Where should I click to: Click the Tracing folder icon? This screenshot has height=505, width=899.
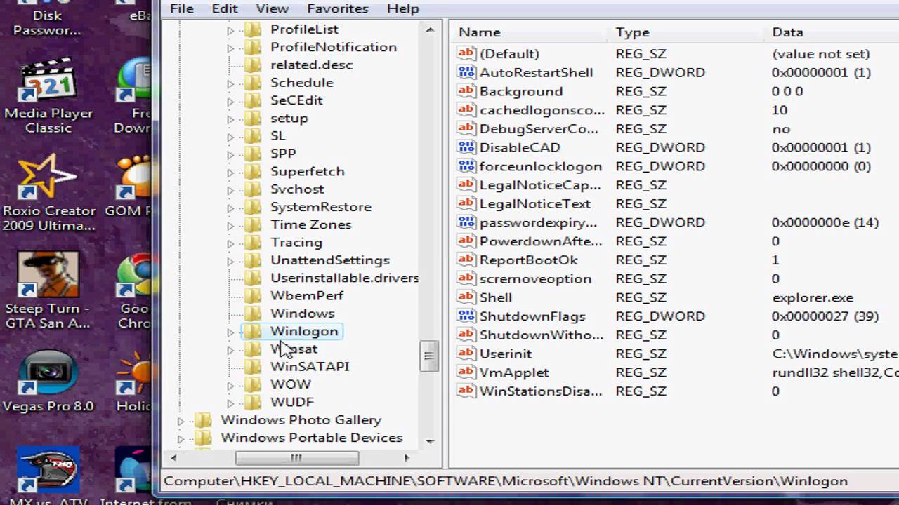(253, 242)
